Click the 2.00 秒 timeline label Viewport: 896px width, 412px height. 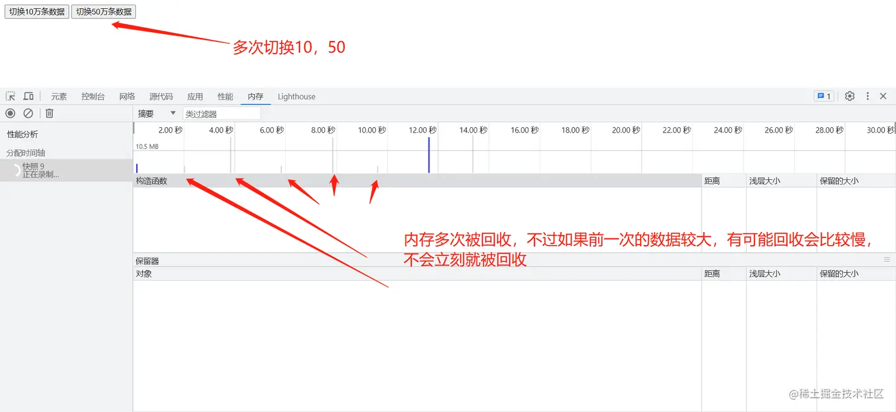coord(170,130)
